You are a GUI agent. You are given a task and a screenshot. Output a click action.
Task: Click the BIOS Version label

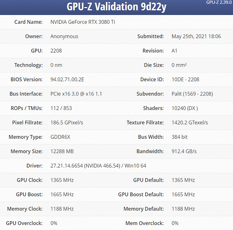26,79
